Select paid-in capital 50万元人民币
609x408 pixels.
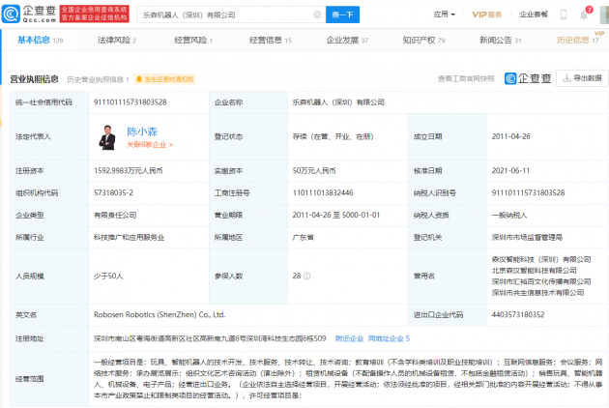tap(314, 170)
